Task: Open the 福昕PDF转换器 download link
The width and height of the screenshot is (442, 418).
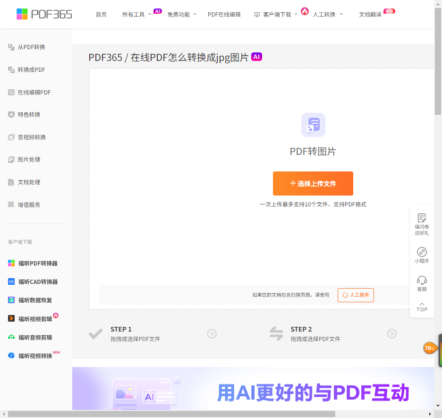Action: [38, 263]
